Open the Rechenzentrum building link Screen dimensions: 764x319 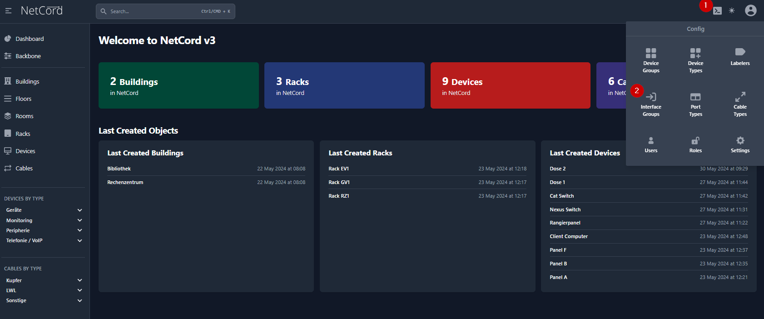coord(125,182)
